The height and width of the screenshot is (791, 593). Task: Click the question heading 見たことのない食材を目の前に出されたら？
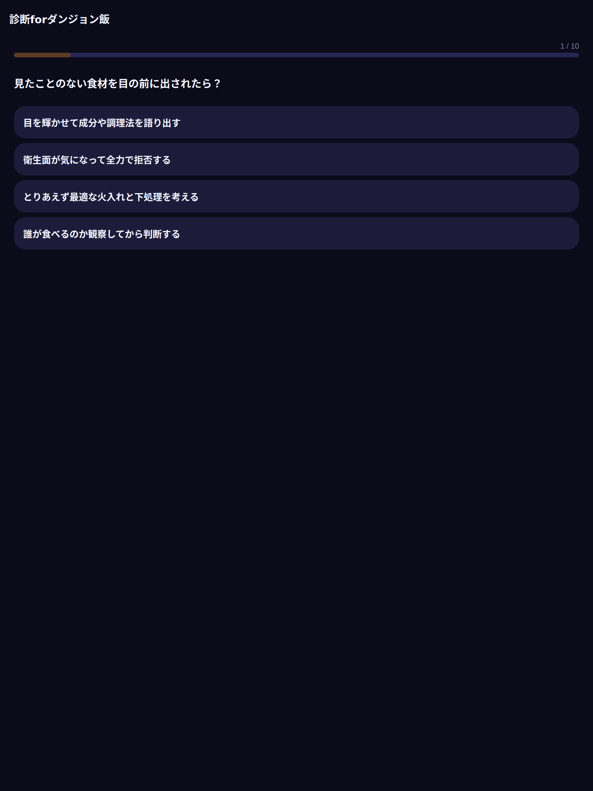tap(118, 83)
